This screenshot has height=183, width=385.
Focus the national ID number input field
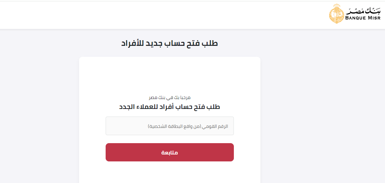click(x=169, y=126)
